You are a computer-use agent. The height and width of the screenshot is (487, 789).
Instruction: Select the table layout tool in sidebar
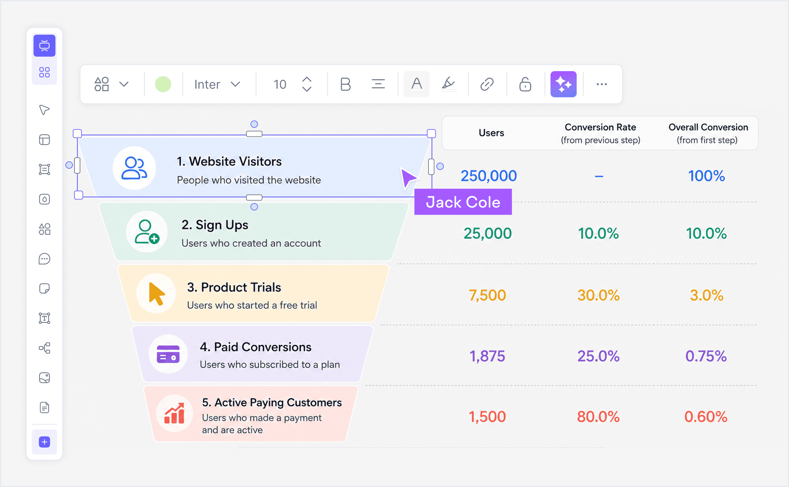tap(45, 140)
